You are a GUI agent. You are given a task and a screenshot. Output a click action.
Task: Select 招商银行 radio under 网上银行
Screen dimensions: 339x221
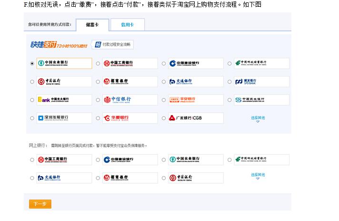(98, 178)
